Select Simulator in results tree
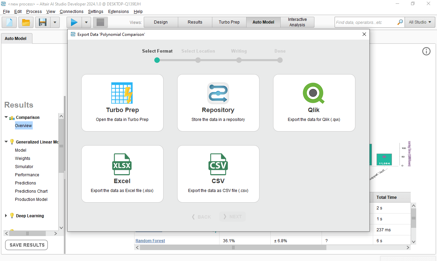437x261 pixels. [x=24, y=167]
